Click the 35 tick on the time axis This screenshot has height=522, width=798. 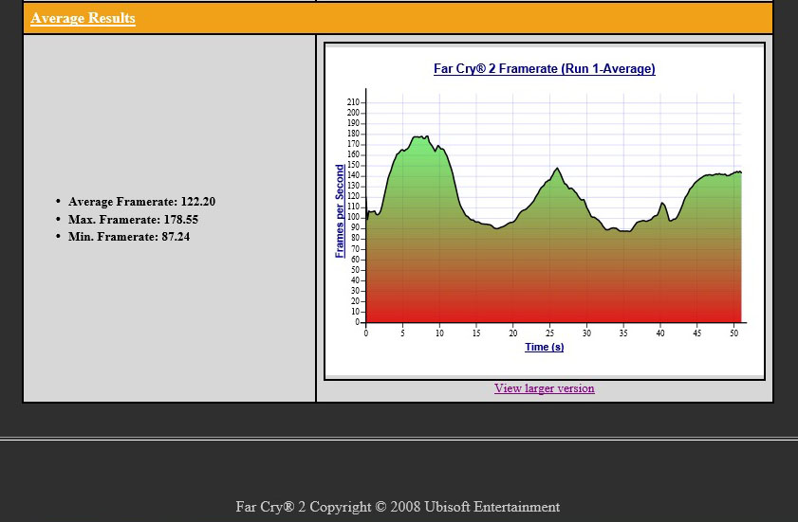[x=623, y=333]
